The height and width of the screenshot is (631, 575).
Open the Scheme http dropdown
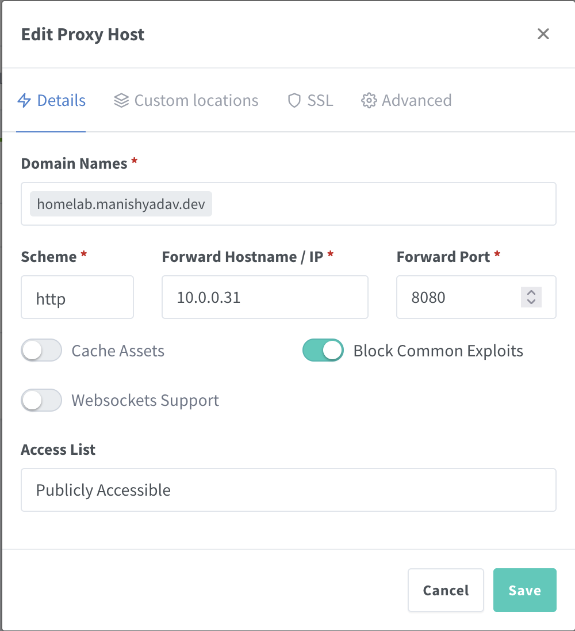pyautogui.click(x=77, y=297)
